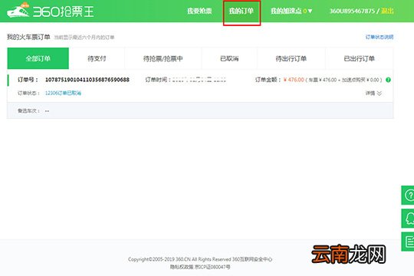414x276 pixels.
Task: Click the footer 隐私权政策 link
Action: tap(182, 267)
